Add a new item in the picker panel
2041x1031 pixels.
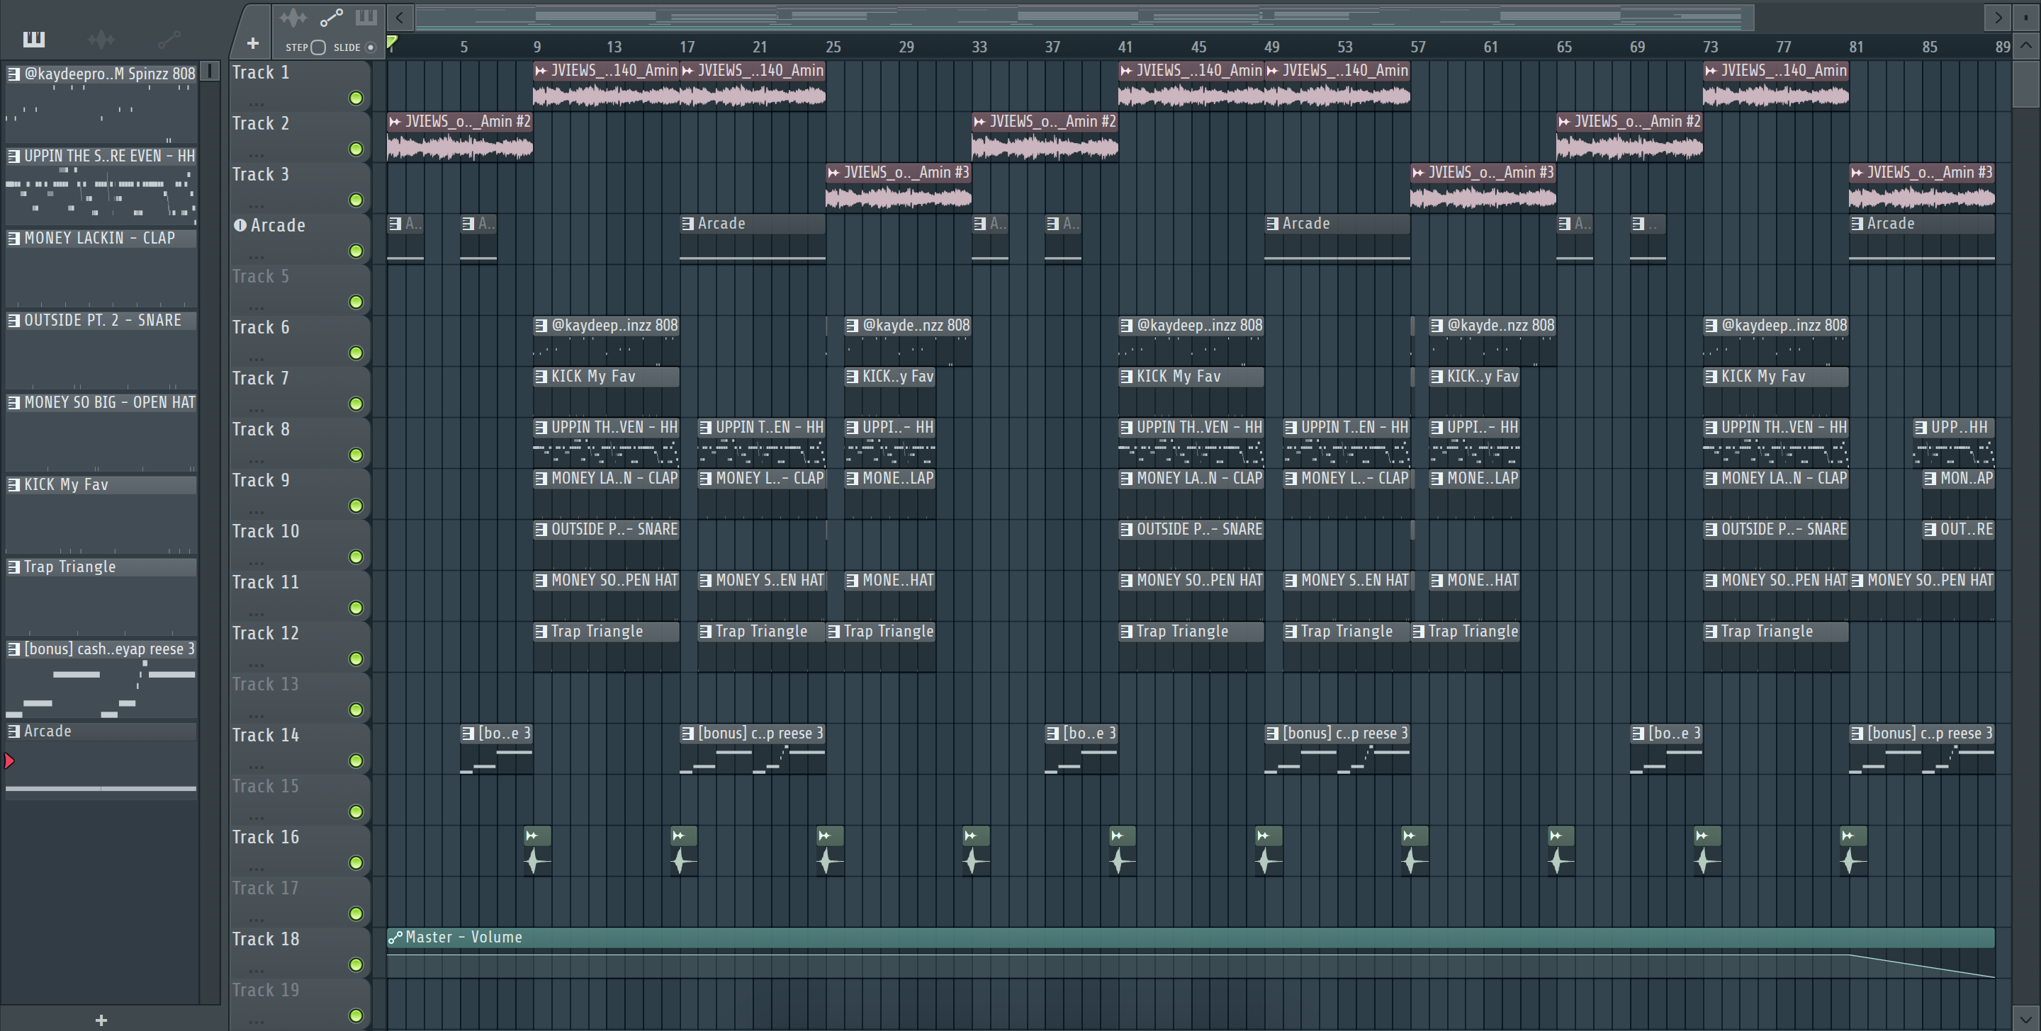[x=101, y=1020]
